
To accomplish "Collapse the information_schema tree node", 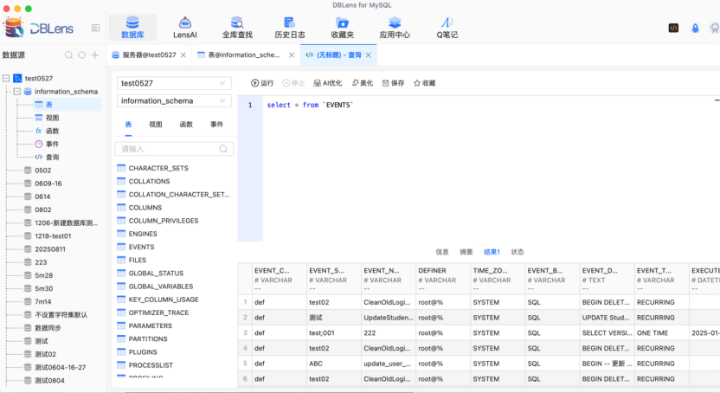I will pos(17,92).
